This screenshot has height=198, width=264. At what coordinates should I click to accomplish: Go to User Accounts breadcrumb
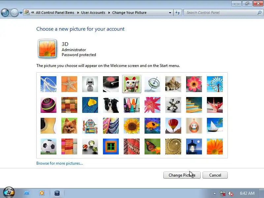coord(93,13)
